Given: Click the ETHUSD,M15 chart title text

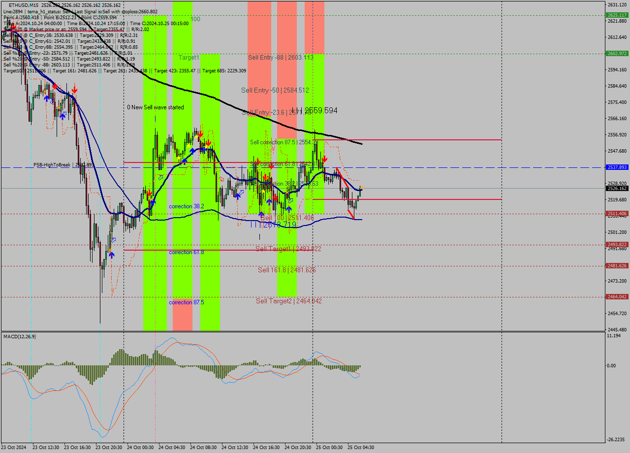Looking at the screenshot, I should [x=24, y=5].
